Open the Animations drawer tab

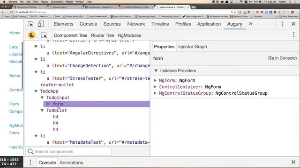click(x=71, y=163)
